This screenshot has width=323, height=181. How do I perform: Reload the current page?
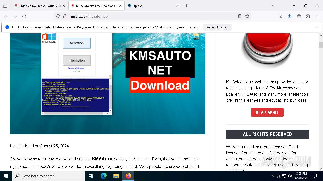pos(24,16)
